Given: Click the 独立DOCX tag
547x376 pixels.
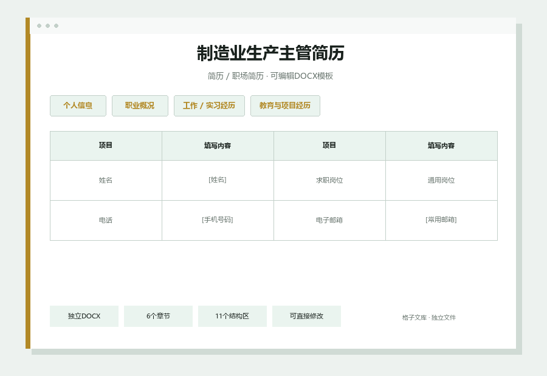Looking at the screenshot, I should [x=84, y=316].
